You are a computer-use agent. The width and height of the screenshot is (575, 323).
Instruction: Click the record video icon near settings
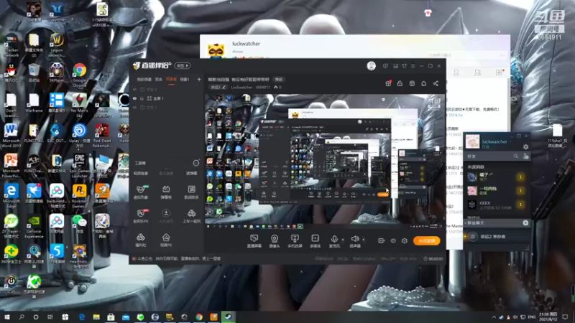pos(382,240)
